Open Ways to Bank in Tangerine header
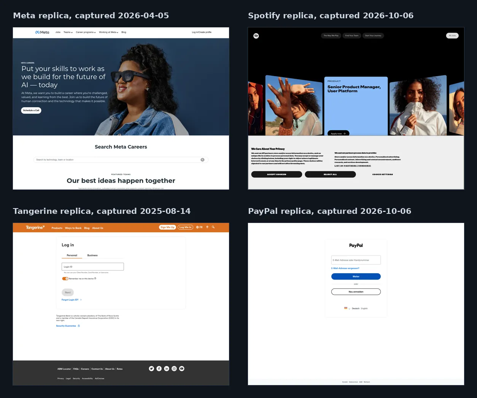477x398 pixels. 73,228
